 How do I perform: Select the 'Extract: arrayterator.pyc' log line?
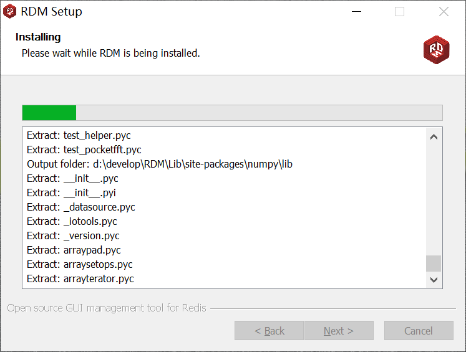point(80,278)
